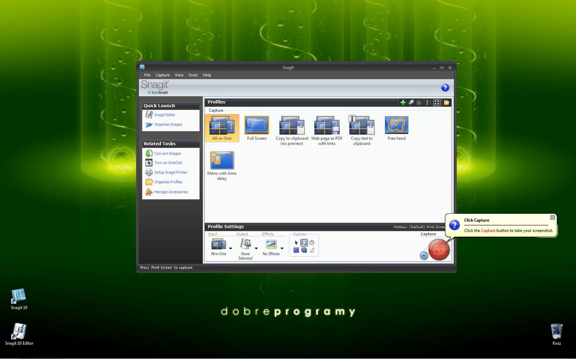Click the grayed Save Profile floppy icon
This screenshot has height=359, width=576.
pos(419,102)
